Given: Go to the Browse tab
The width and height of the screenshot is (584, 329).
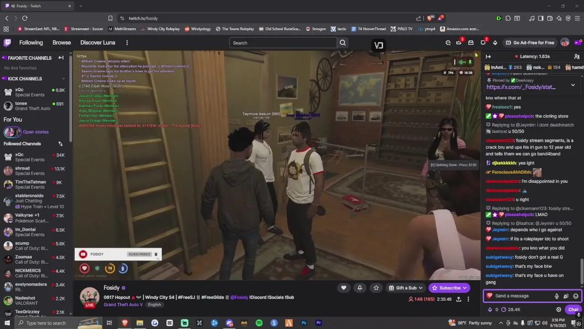Looking at the screenshot, I should point(62,42).
